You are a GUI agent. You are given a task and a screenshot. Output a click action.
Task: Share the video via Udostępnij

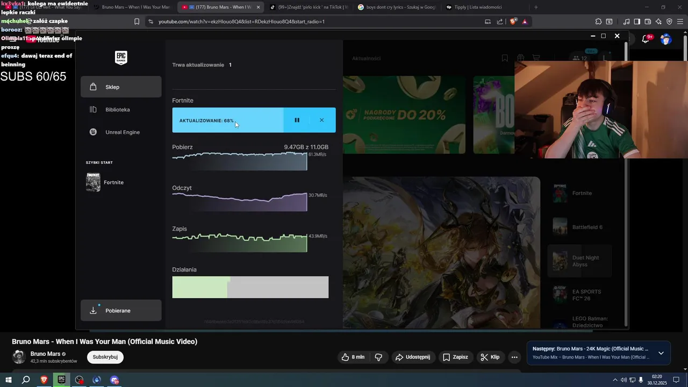[412, 357]
